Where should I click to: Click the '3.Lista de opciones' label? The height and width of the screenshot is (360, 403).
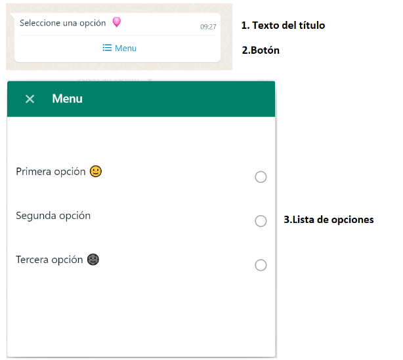point(329,220)
